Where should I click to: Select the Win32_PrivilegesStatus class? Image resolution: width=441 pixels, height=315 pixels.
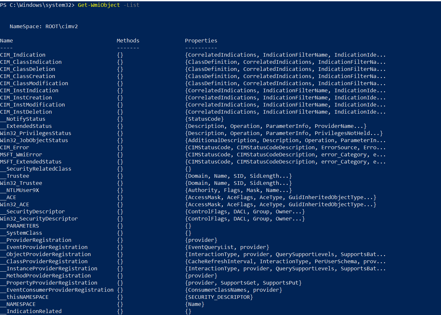(36, 133)
